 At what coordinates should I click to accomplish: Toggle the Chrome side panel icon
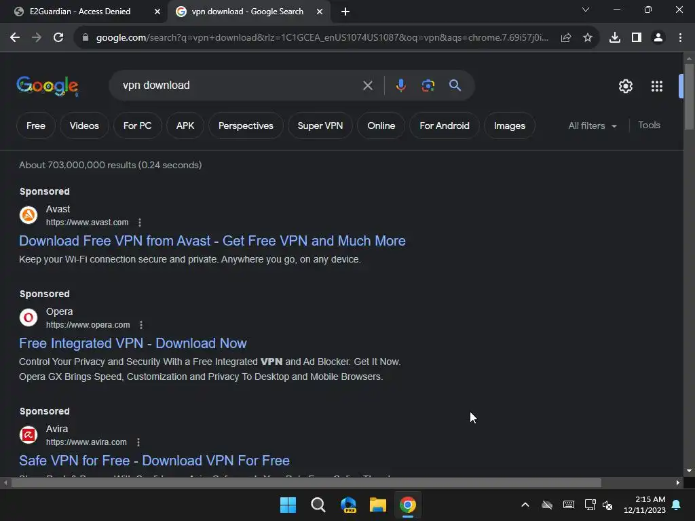637,38
